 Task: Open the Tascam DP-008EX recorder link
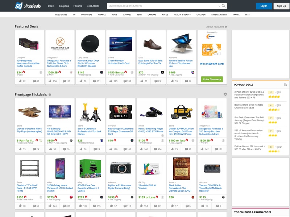(210, 188)
